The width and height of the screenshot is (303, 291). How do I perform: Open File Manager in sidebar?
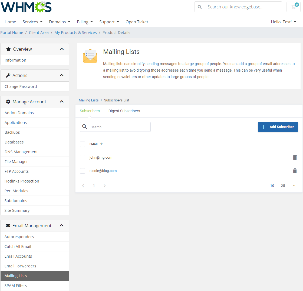[35, 162]
